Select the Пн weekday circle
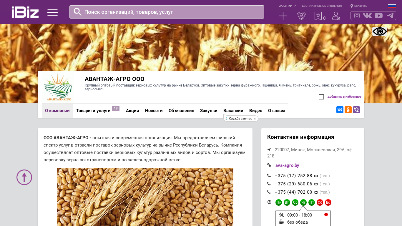The height and width of the screenshot is (226, 402). click(x=279, y=202)
